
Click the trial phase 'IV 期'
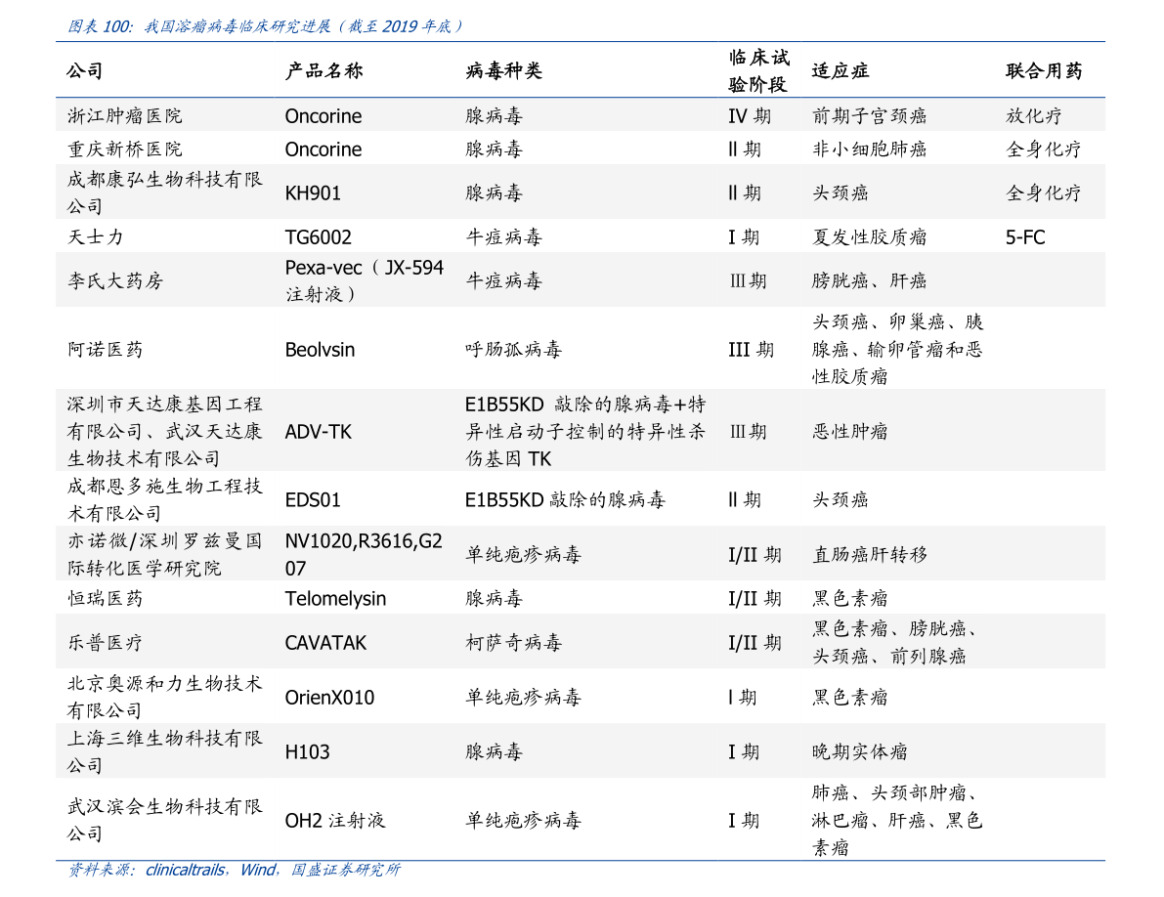(750, 115)
